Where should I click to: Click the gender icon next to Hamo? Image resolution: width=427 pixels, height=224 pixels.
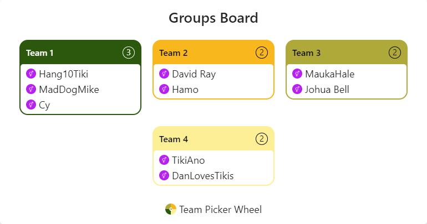[x=164, y=89]
